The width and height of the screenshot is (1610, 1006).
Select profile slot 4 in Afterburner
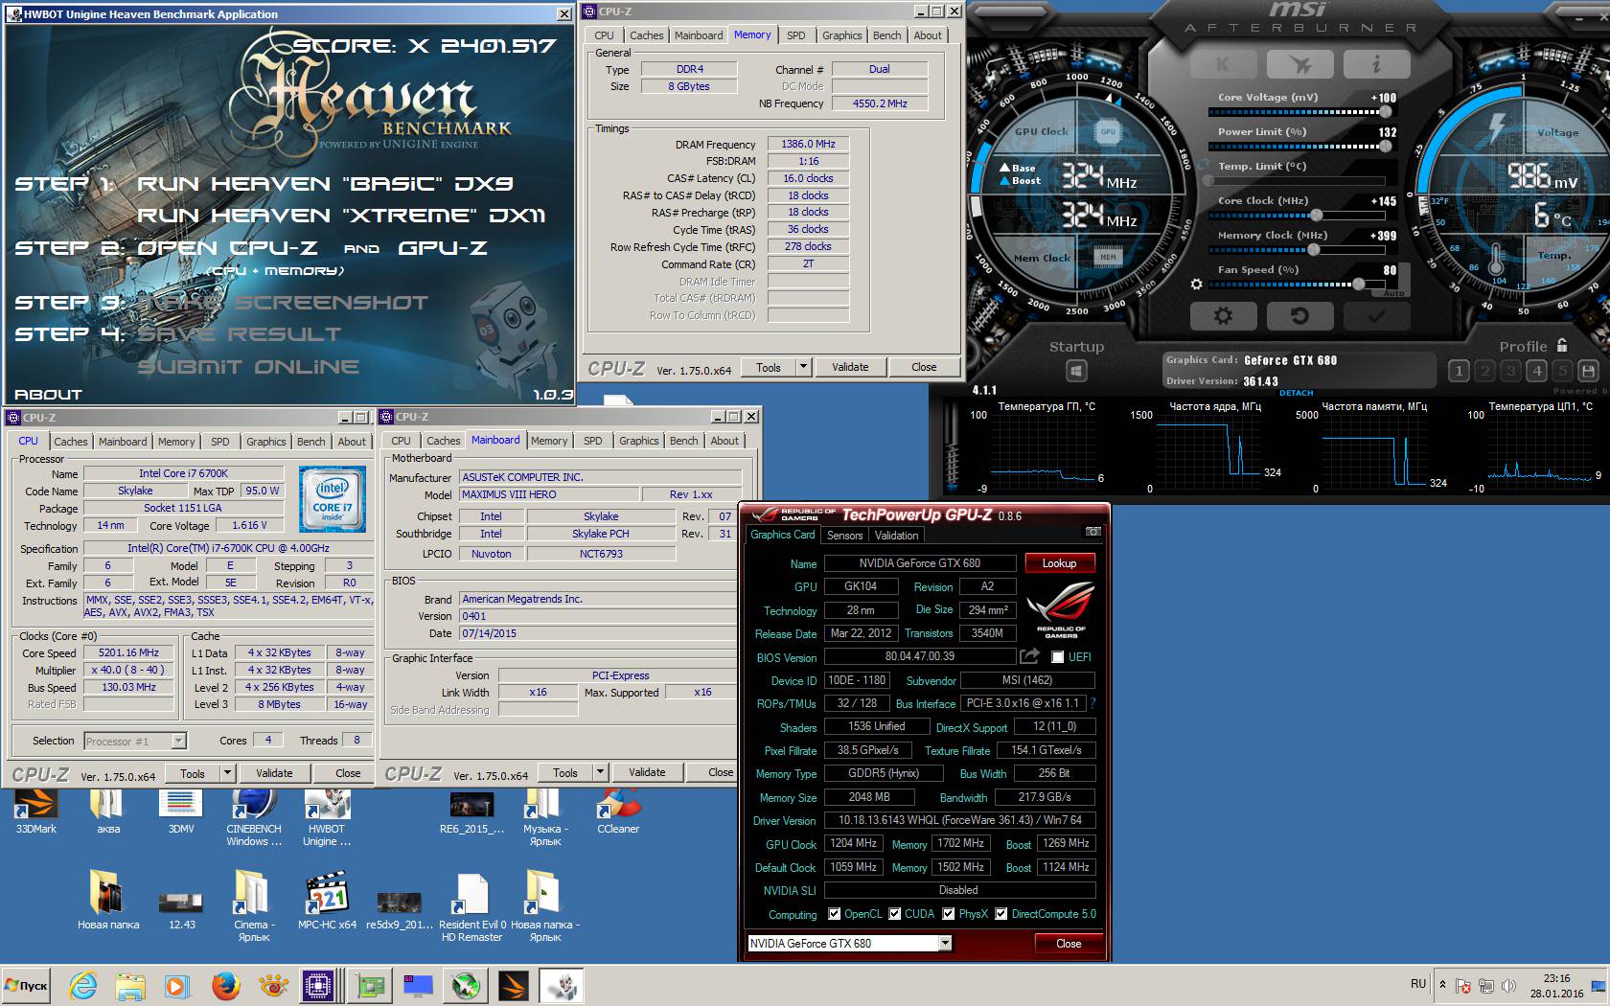(1536, 371)
